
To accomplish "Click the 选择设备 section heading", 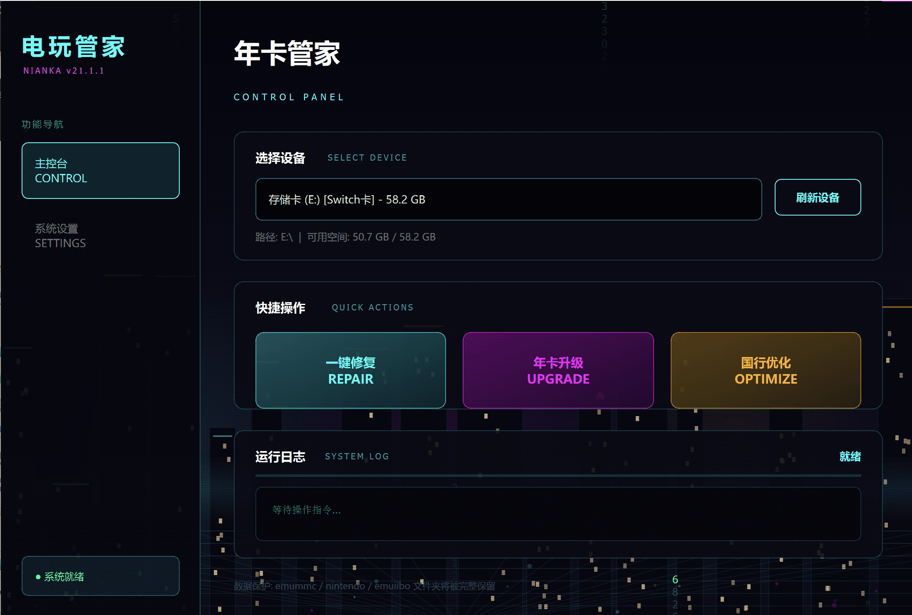I will [280, 158].
